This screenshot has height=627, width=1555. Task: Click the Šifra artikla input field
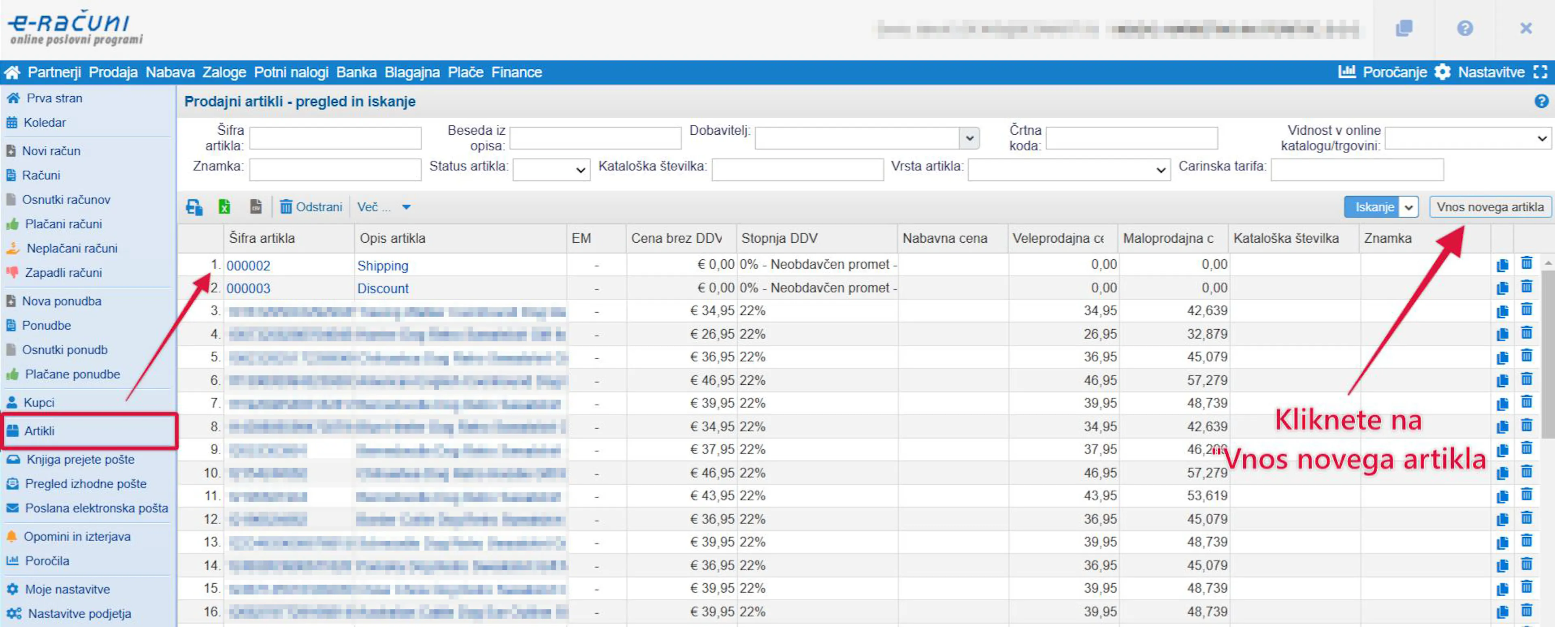pos(335,138)
